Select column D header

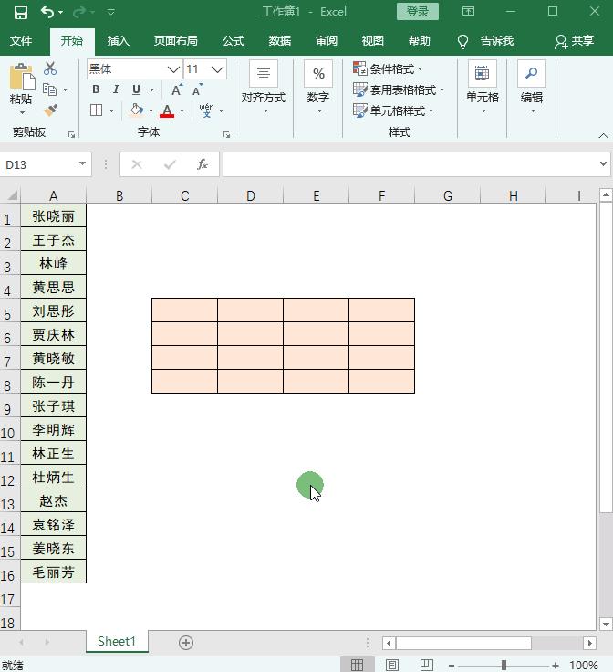(251, 196)
